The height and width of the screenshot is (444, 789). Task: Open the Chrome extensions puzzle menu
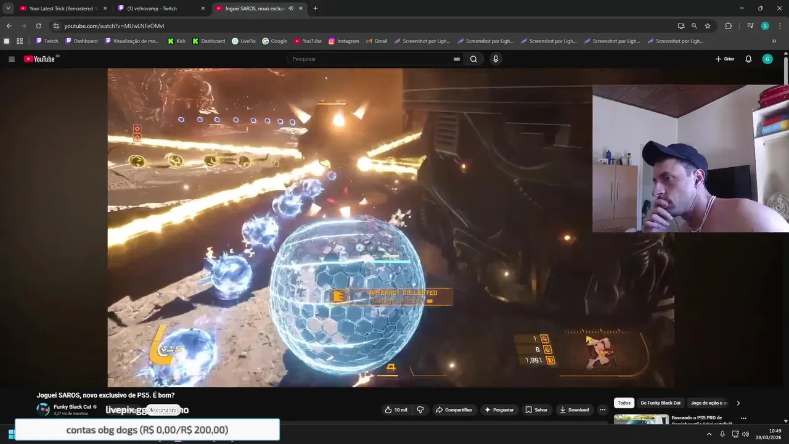[728, 26]
